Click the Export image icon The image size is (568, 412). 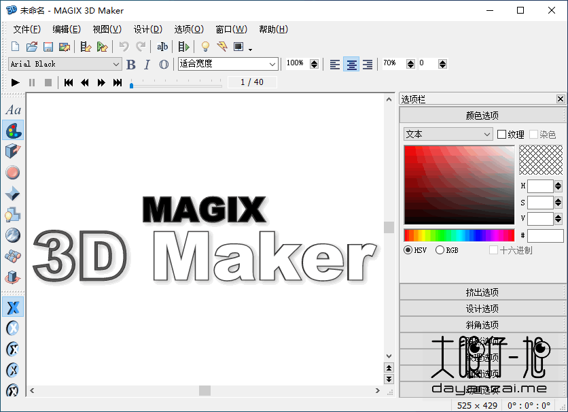coord(65,46)
